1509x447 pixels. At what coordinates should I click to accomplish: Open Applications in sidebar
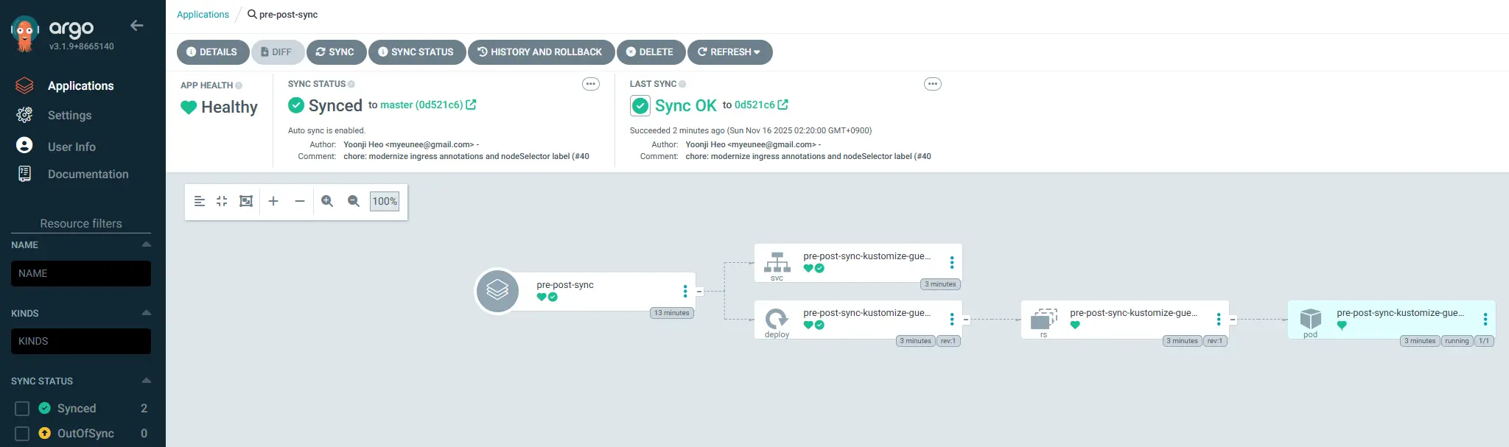pos(80,86)
